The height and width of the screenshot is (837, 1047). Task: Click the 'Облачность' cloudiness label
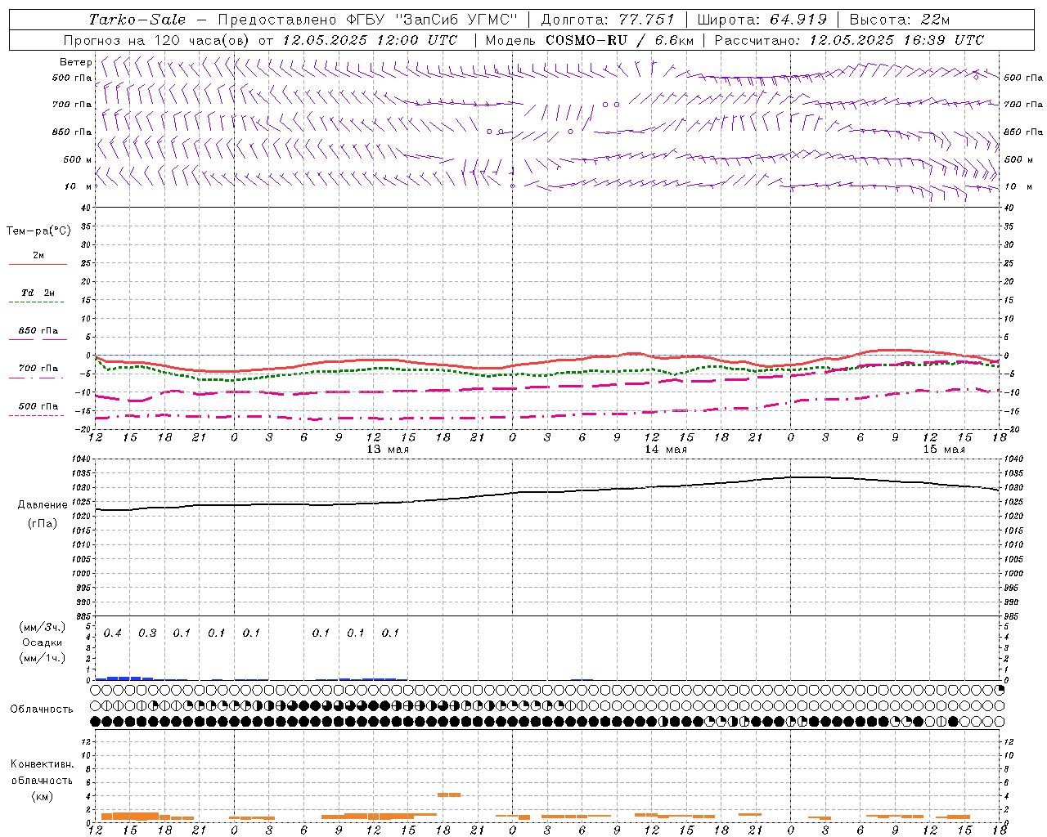(42, 709)
